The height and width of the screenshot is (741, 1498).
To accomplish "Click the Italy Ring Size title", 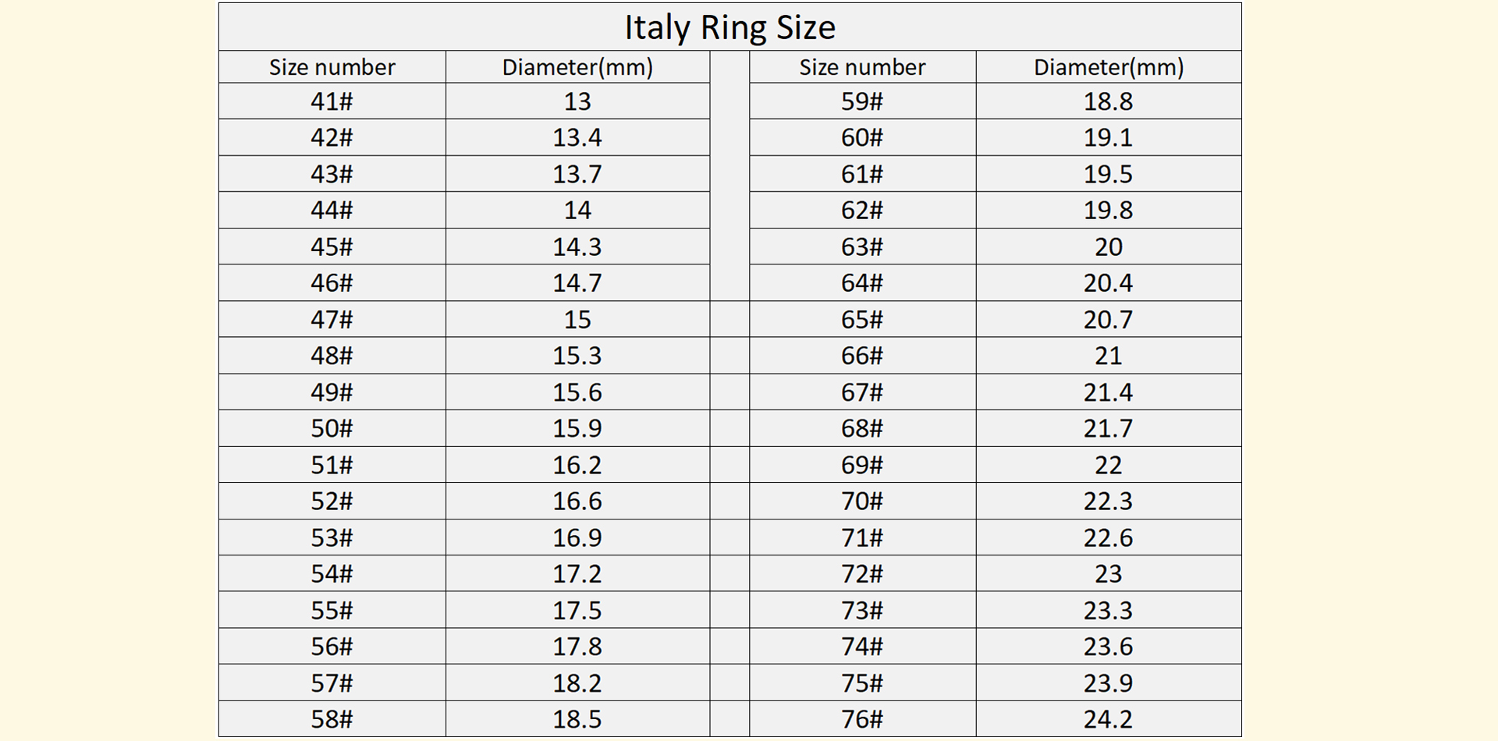I will coord(729,28).
